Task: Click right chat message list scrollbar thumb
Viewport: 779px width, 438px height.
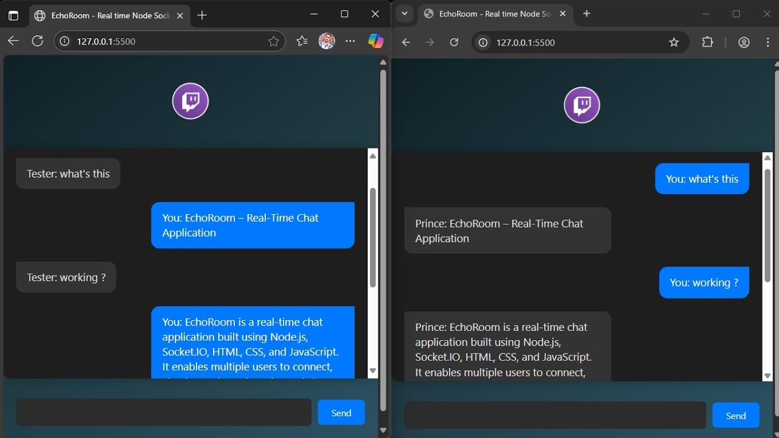Action: [x=767, y=226]
